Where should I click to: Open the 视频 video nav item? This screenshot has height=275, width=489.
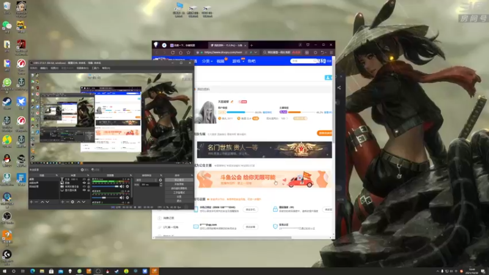click(221, 61)
